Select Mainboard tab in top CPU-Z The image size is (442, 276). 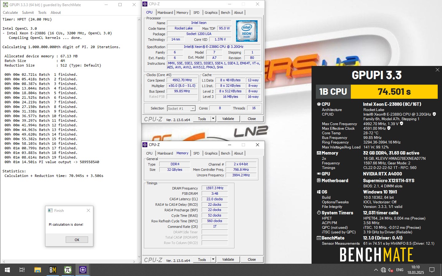click(x=165, y=13)
